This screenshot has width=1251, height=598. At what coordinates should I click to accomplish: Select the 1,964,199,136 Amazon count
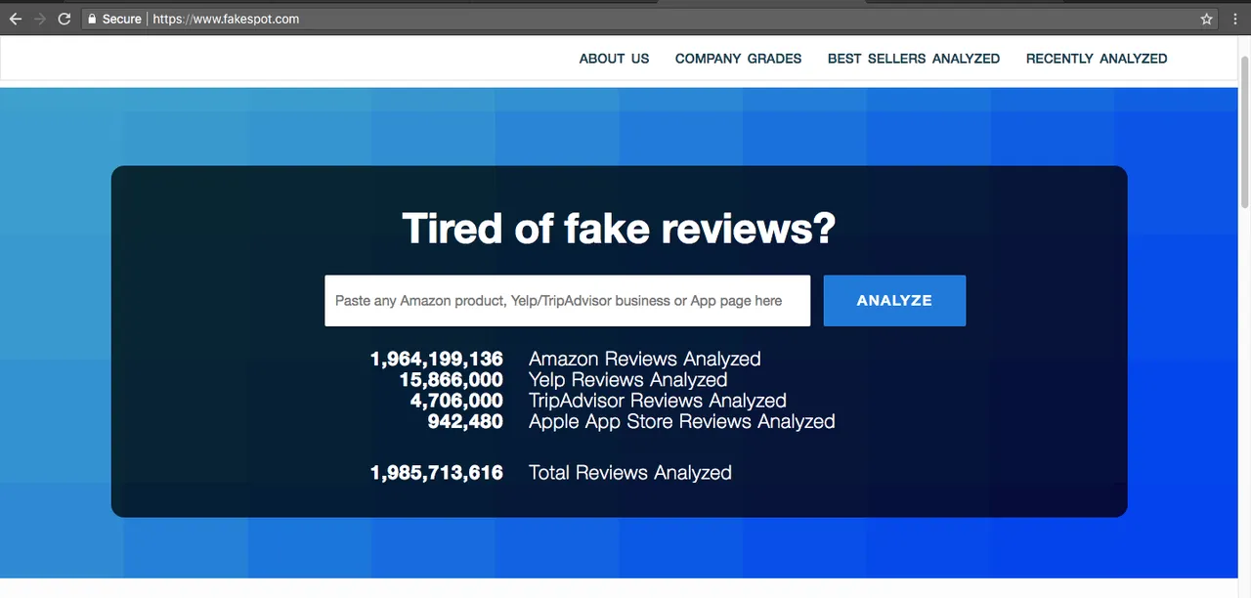(x=436, y=360)
